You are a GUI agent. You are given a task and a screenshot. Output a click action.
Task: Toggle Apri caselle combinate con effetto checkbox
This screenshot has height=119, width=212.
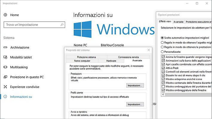163,64
